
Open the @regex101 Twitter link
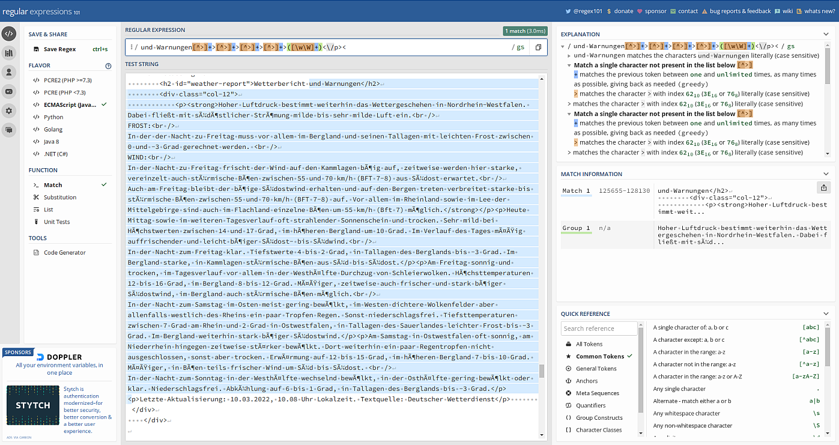click(x=584, y=11)
